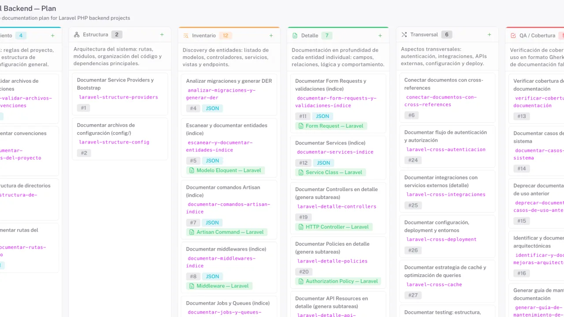Click slug laravel-cross-deployment
564x317 pixels.
click(x=441, y=240)
